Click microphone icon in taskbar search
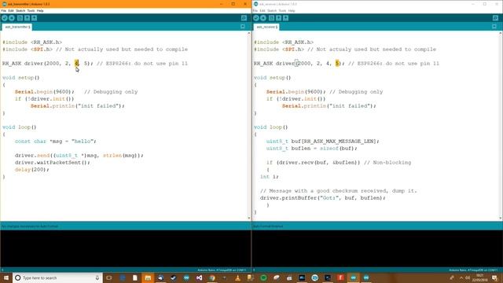 [x=97, y=277]
